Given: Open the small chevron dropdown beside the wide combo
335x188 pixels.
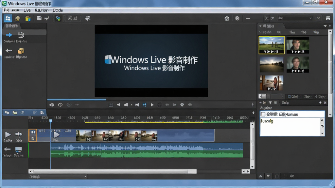Looking at the screenshot, I should click(318, 18).
